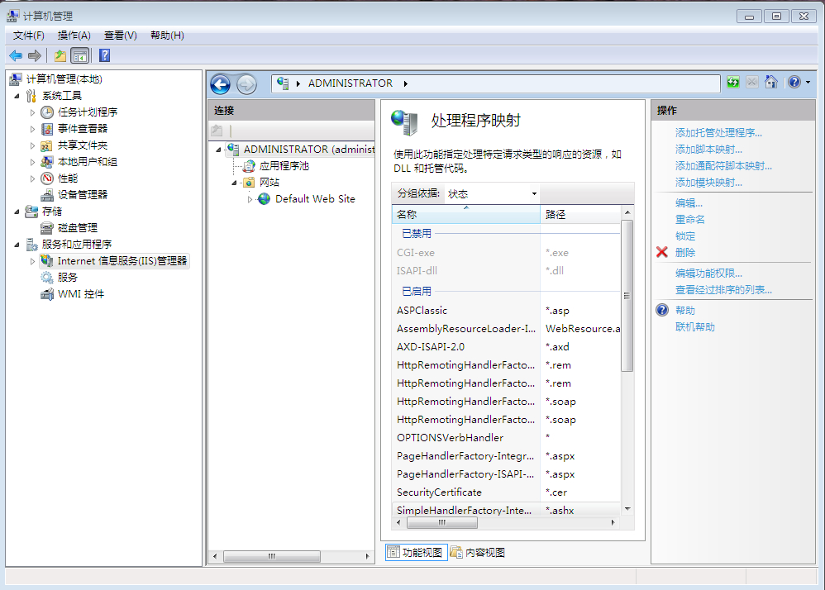This screenshot has height=590, width=825.
Task: Open the 查看(V) menu
Action: coord(121,36)
